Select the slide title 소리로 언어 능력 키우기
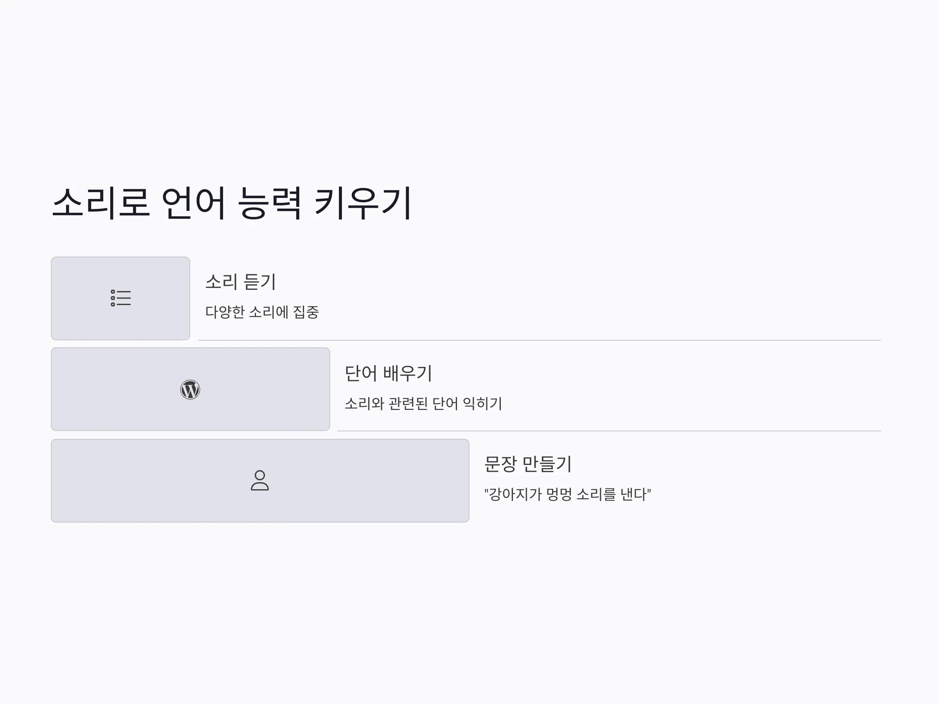The image size is (939, 704). tap(232, 203)
